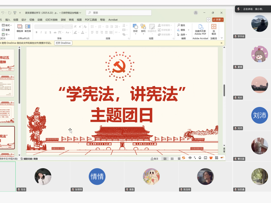Viewport: 271px width, 203px height.
Task: Click the 替换 (Replace) icon
Action: pyautogui.click(x=181, y=30)
